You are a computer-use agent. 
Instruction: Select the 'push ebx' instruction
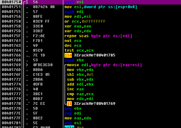pyautogui.click(x=74, y=60)
